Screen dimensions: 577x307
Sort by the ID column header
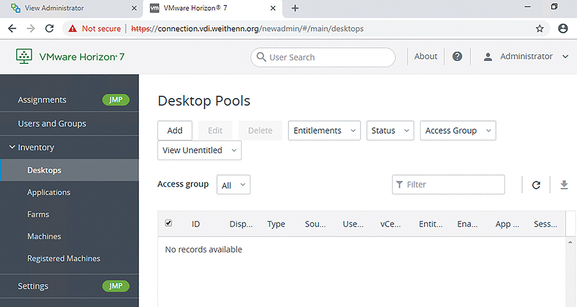tap(196, 224)
